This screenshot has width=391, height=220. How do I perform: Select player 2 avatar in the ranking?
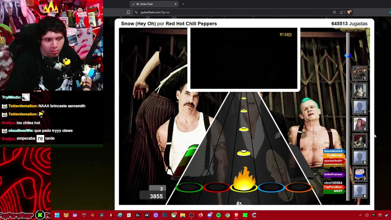pyautogui.click(x=360, y=90)
